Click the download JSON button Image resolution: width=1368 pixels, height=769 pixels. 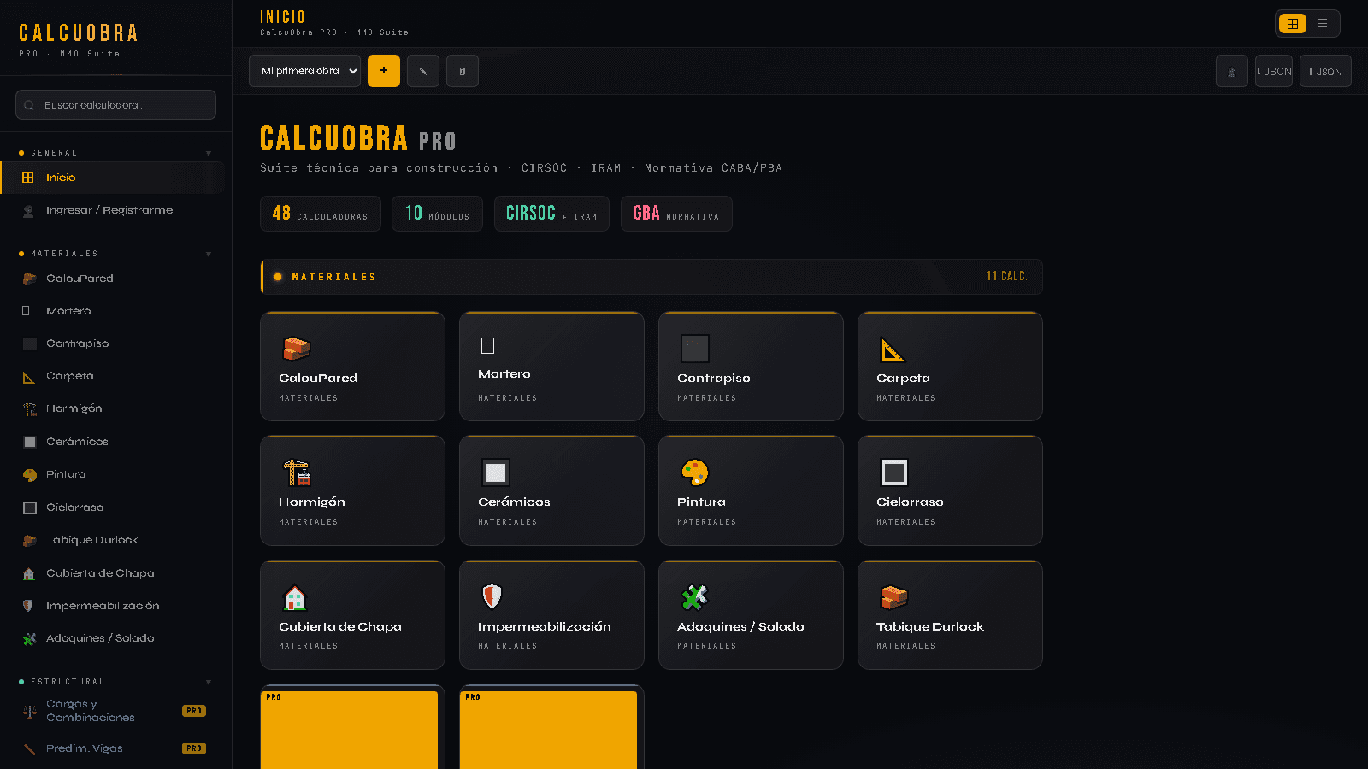[x=1274, y=71]
